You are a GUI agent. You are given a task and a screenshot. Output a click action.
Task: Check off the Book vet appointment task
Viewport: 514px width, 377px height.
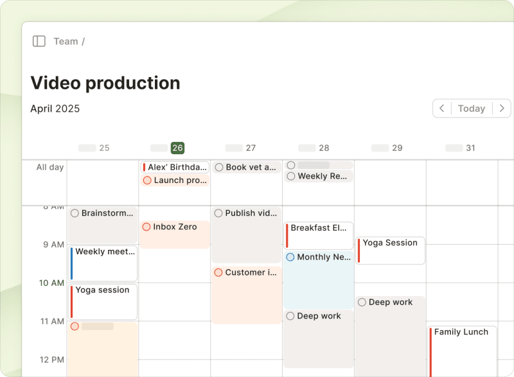pyautogui.click(x=218, y=166)
